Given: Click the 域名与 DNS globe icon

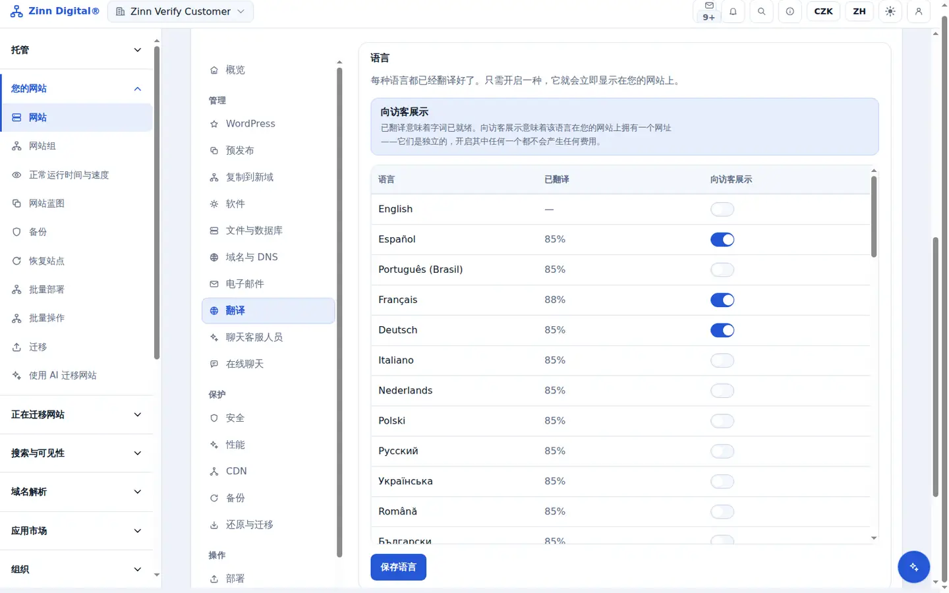Looking at the screenshot, I should pyautogui.click(x=214, y=257).
